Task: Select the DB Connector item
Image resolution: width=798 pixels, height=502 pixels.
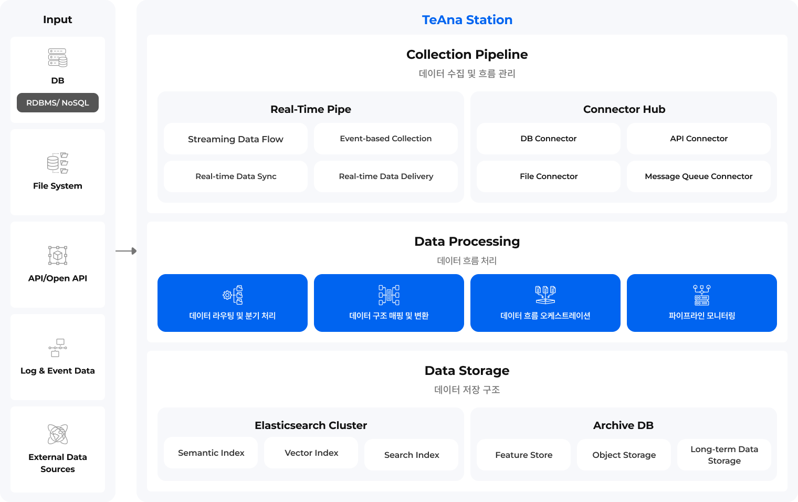Action: pos(549,139)
